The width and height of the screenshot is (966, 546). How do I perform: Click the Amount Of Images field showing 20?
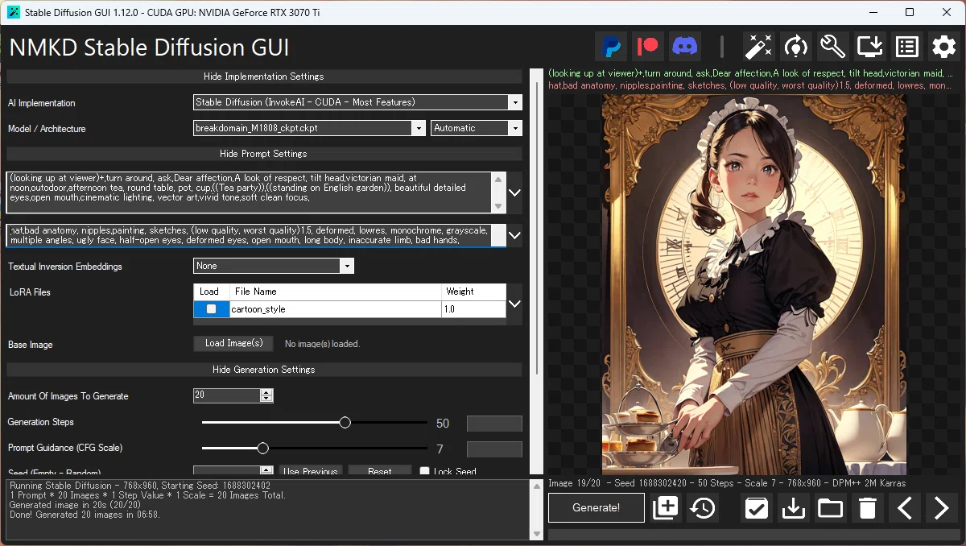pyautogui.click(x=227, y=395)
